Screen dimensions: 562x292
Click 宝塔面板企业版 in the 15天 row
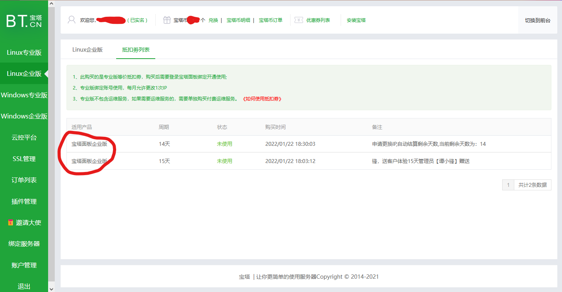(x=89, y=161)
